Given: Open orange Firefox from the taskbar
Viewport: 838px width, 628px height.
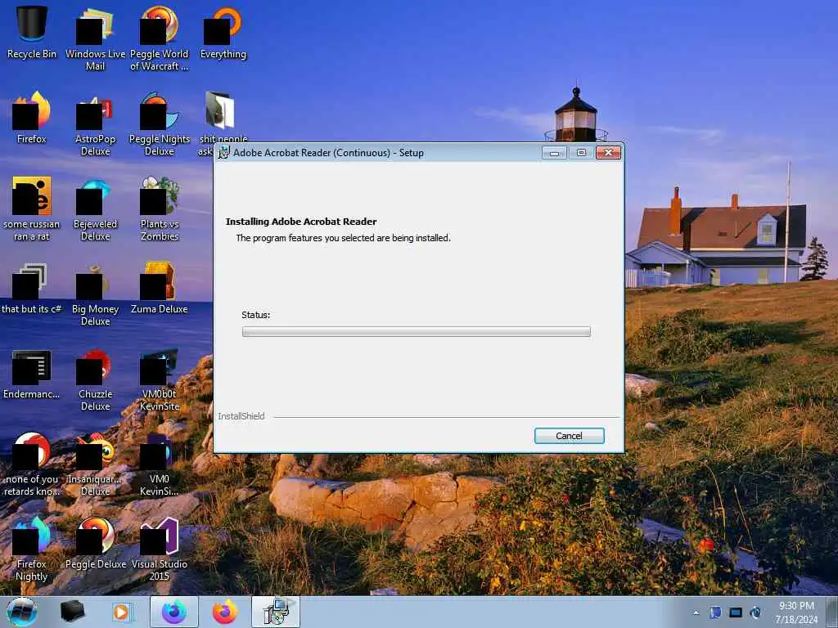Looking at the screenshot, I should [225, 612].
